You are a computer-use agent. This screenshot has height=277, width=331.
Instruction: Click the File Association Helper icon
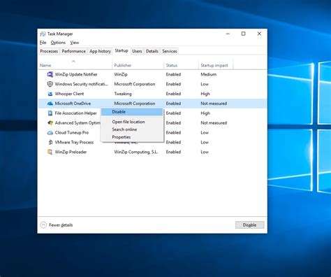click(x=50, y=113)
